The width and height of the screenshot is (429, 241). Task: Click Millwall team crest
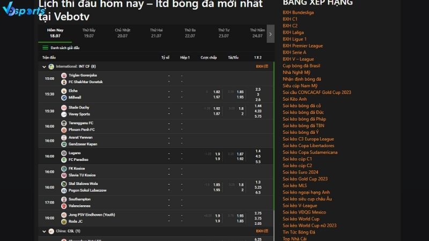tap(64, 97)
